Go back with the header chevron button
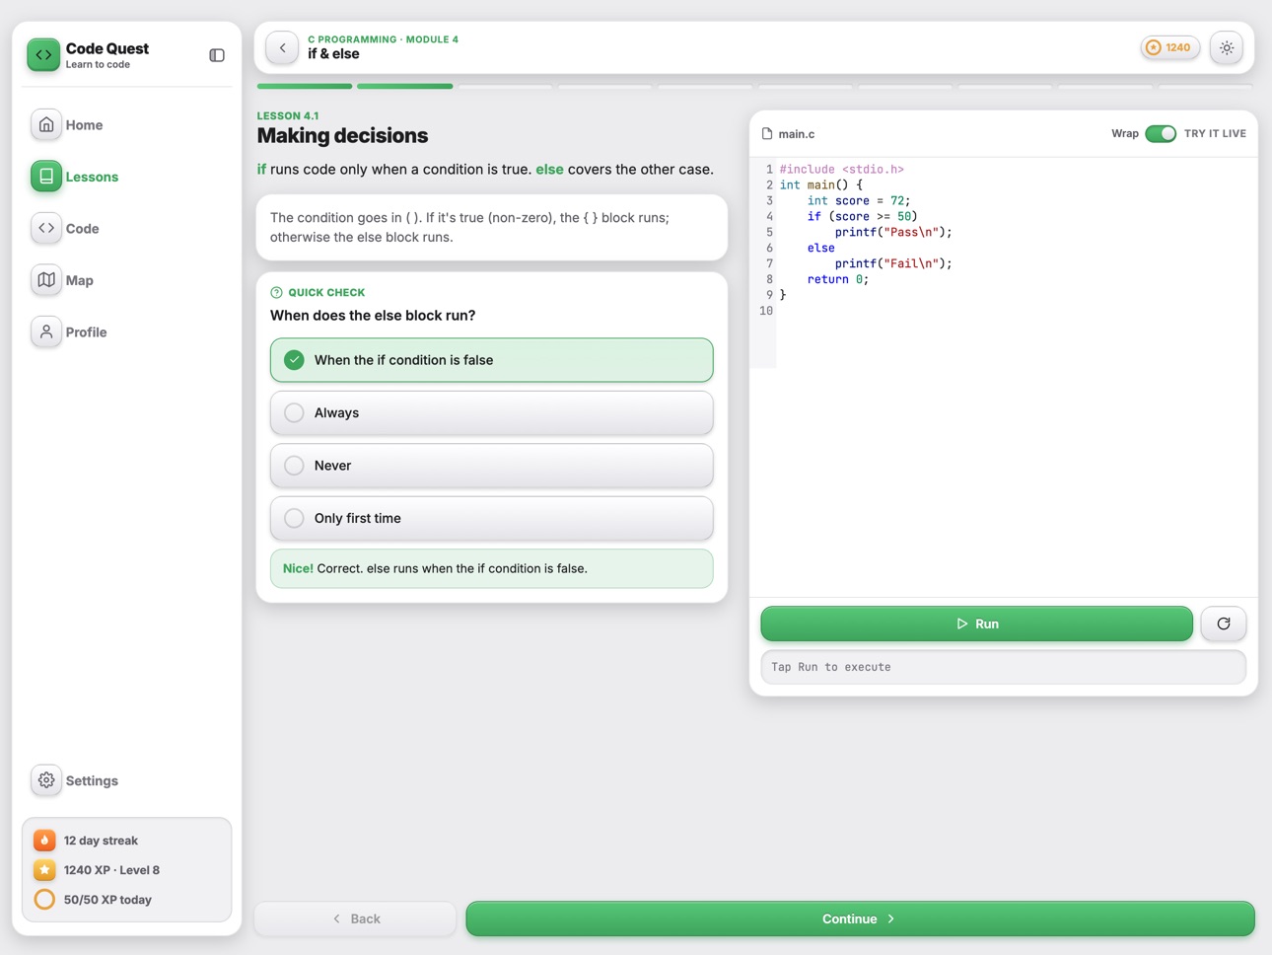Screen dimensions: 1272x955 coord(282,47)
